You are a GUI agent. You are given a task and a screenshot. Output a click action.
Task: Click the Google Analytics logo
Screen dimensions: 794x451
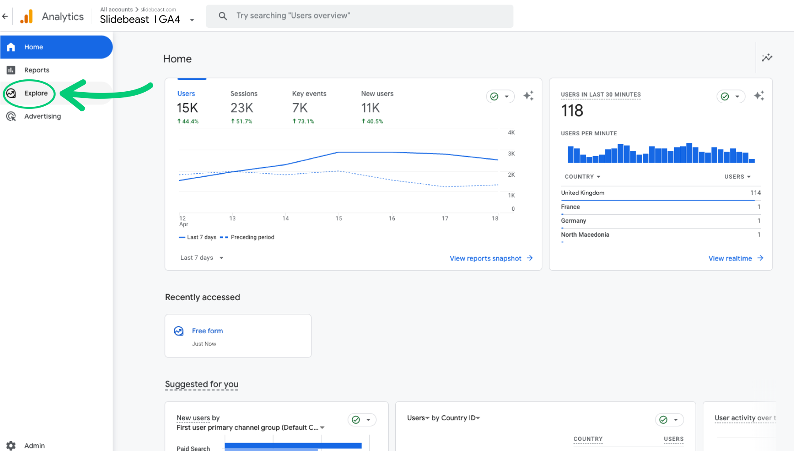26,16
